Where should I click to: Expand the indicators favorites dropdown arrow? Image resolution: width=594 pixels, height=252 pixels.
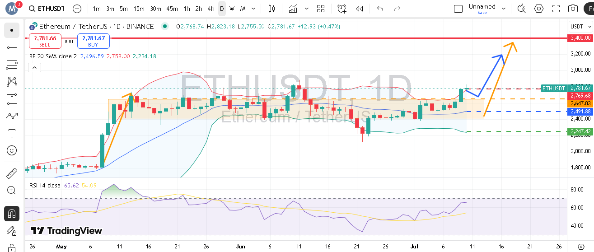pos(307,9)
